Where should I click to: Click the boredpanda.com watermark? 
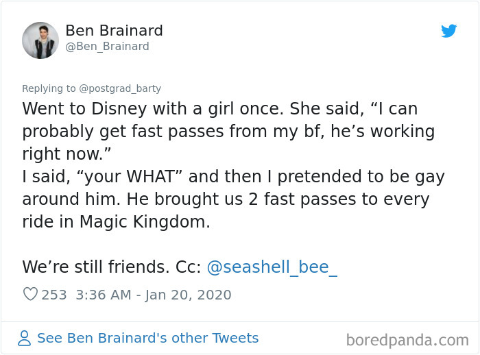(x=407, y=339)
